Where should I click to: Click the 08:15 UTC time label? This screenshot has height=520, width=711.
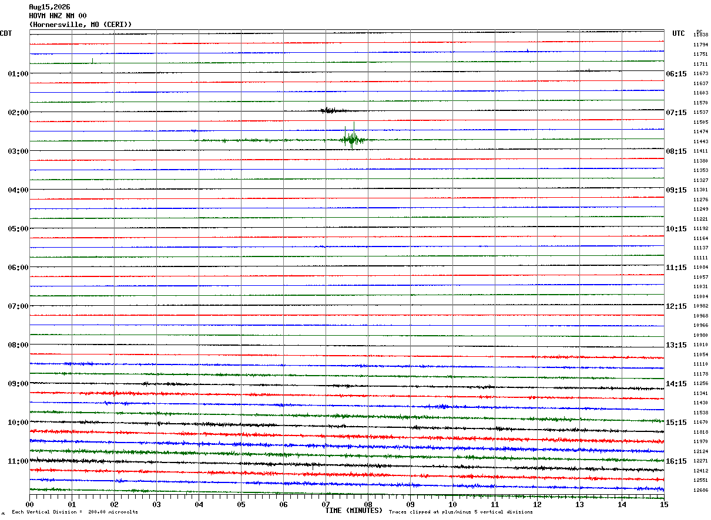(x=676, y=151)
